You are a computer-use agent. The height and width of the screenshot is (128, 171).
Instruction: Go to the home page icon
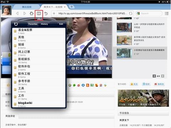(x=32, y=13)
